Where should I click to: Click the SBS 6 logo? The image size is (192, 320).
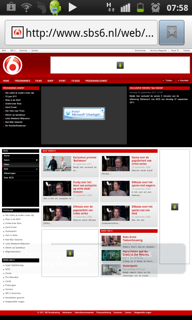tap(13, 65)
